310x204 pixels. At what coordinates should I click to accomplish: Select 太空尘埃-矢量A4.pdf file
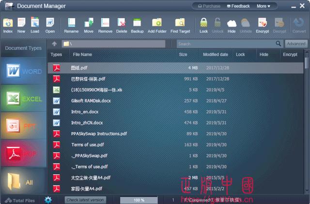[x=175, y=178]
